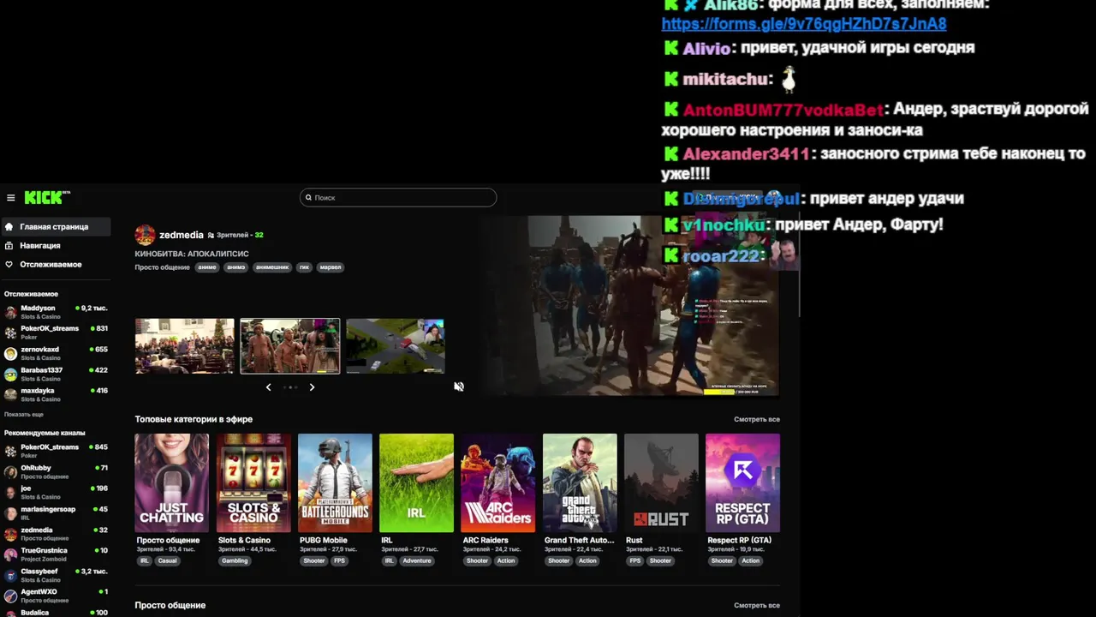1096x617 pixels.
Task: Click chat username v1nochku
Action: click(724, 225)
